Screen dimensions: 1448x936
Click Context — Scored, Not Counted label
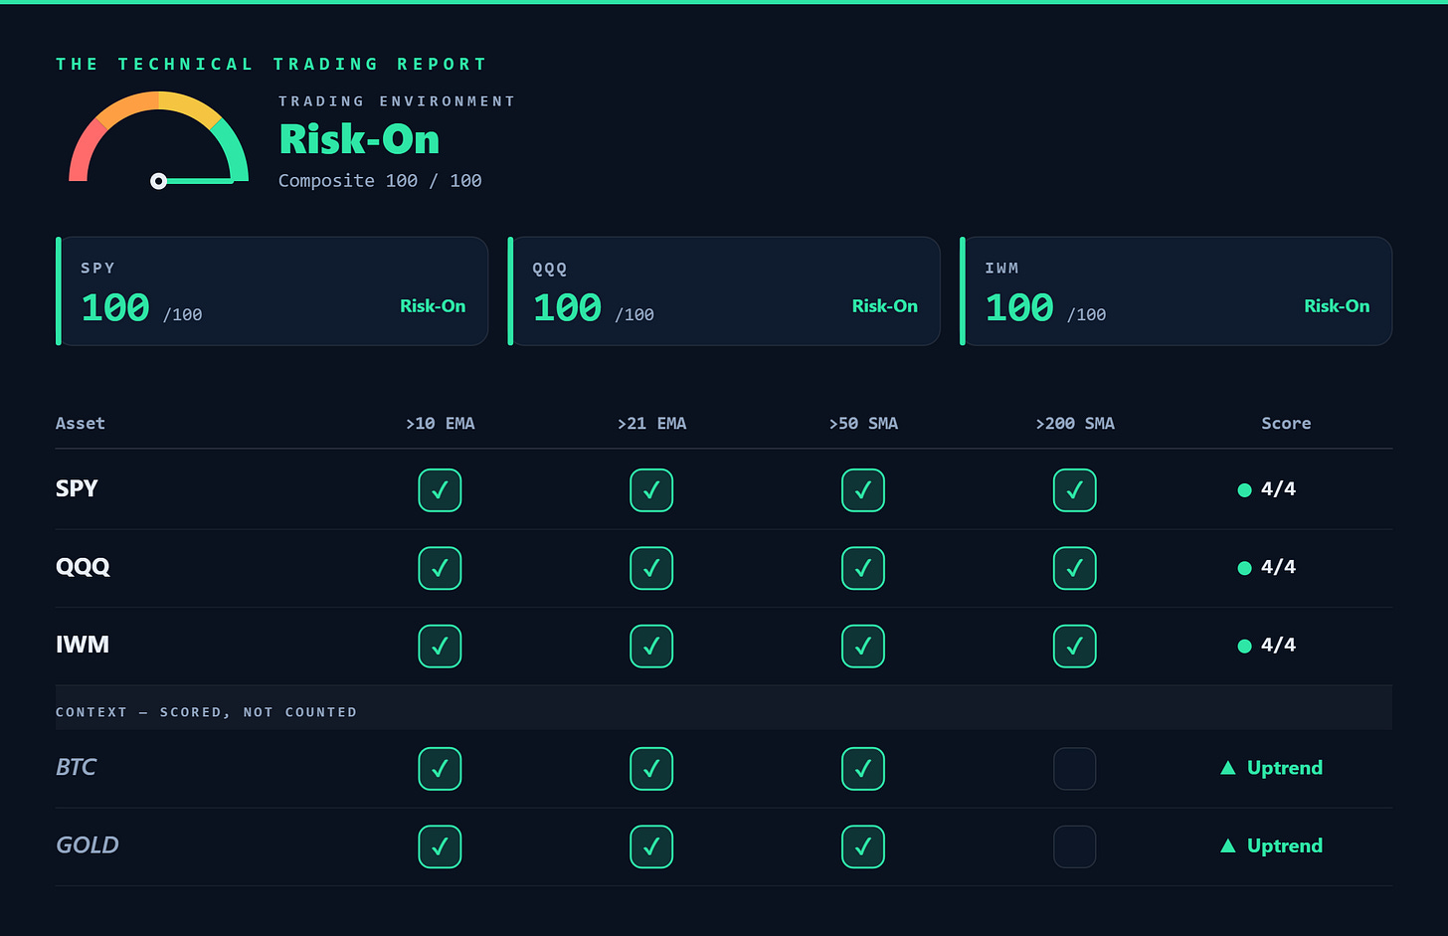click(x=206, y=712)
